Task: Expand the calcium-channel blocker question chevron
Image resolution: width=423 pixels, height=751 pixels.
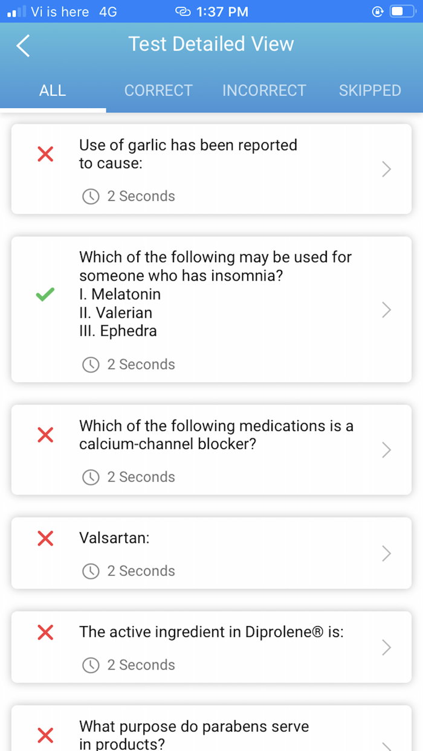Action: click(x=386, y=450)
